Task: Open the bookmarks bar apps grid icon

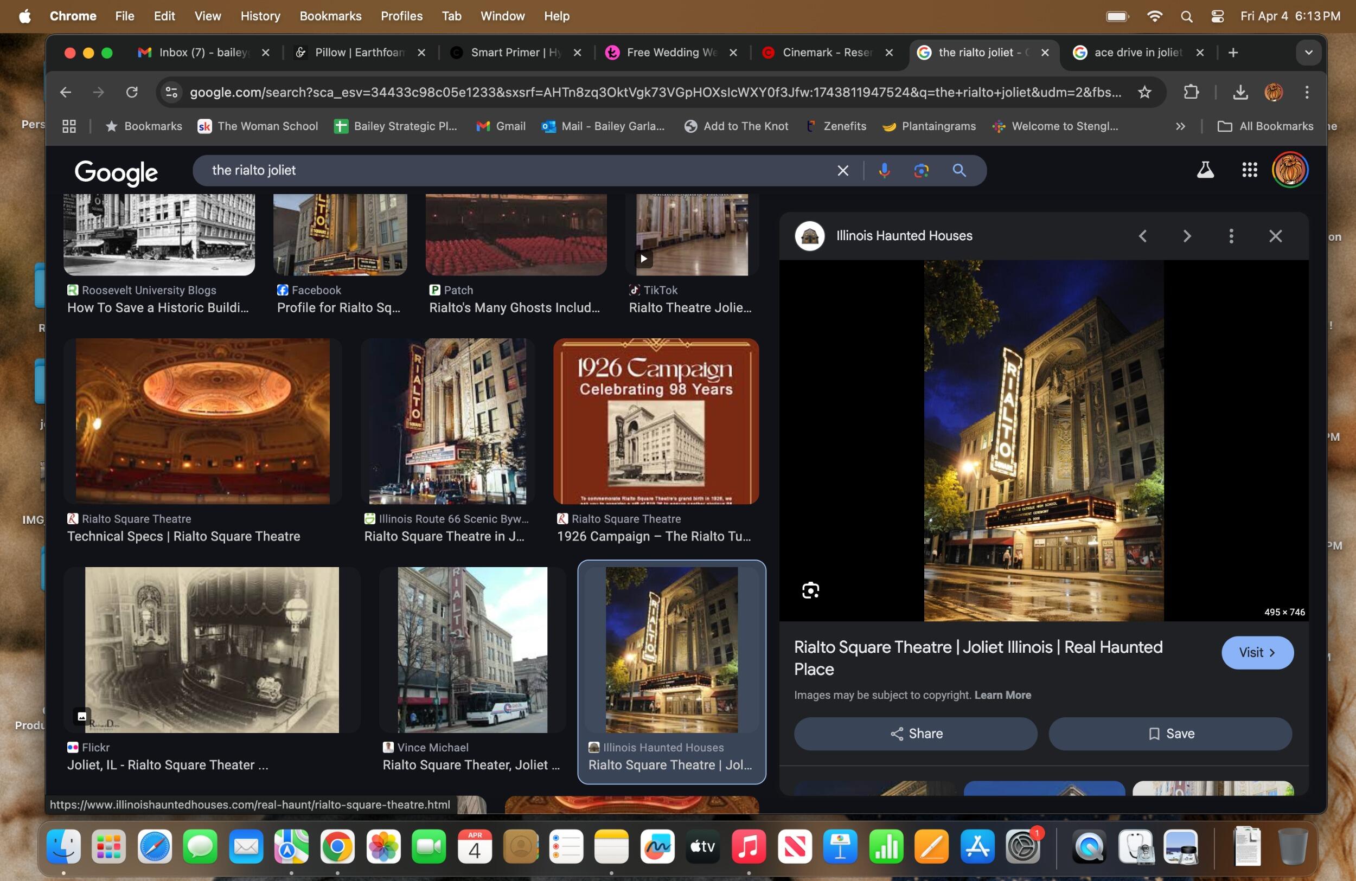Action: coord(69,126)
